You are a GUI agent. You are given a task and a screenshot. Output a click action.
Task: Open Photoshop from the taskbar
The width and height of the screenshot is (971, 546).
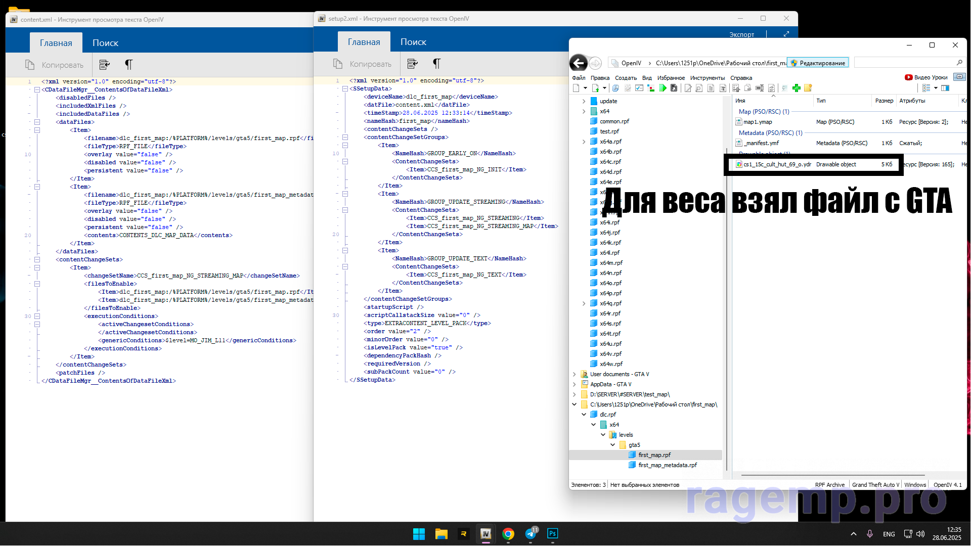(x=553, y=533)
